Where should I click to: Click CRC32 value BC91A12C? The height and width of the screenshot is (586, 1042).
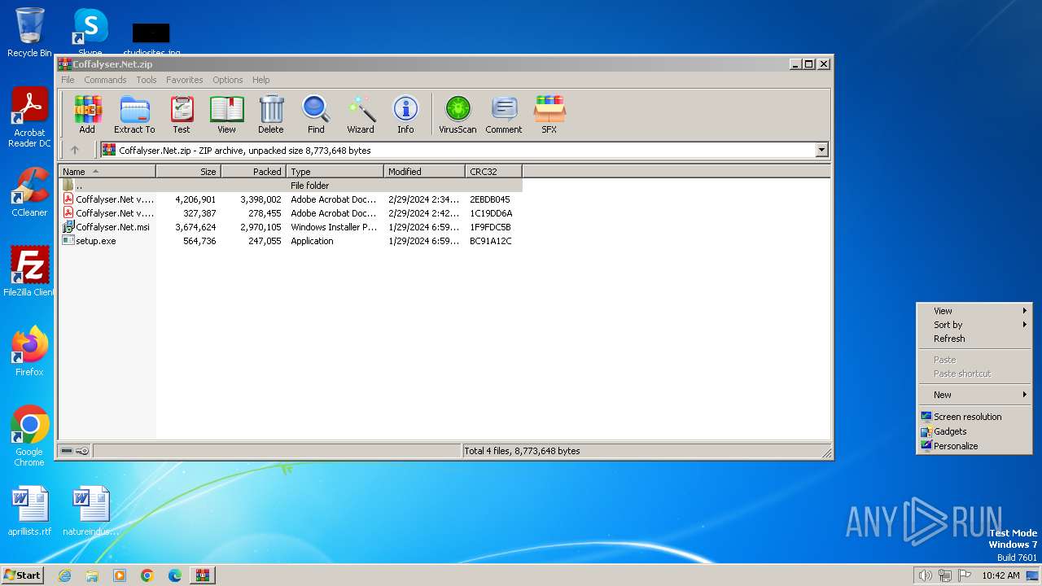click(x=491, y=241)
